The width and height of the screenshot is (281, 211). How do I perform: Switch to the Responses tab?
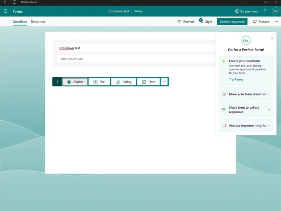(38, 21)
